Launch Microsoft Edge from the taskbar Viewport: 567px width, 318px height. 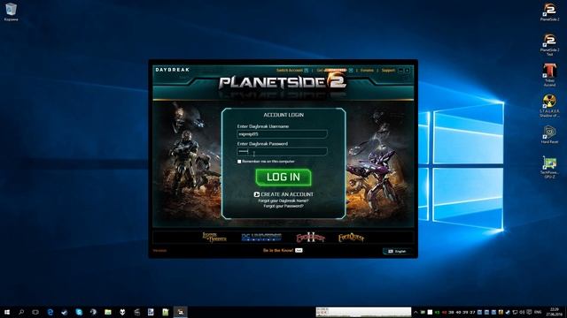(50, 312)
